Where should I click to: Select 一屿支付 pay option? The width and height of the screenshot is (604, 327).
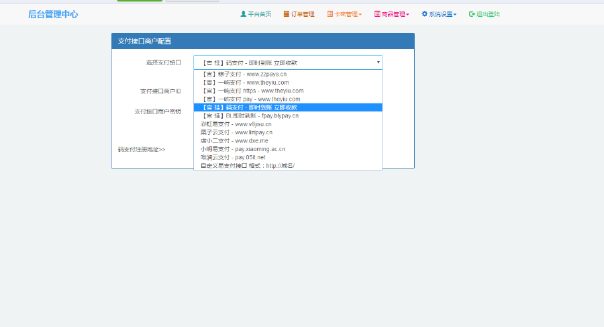tap(288, 99)
